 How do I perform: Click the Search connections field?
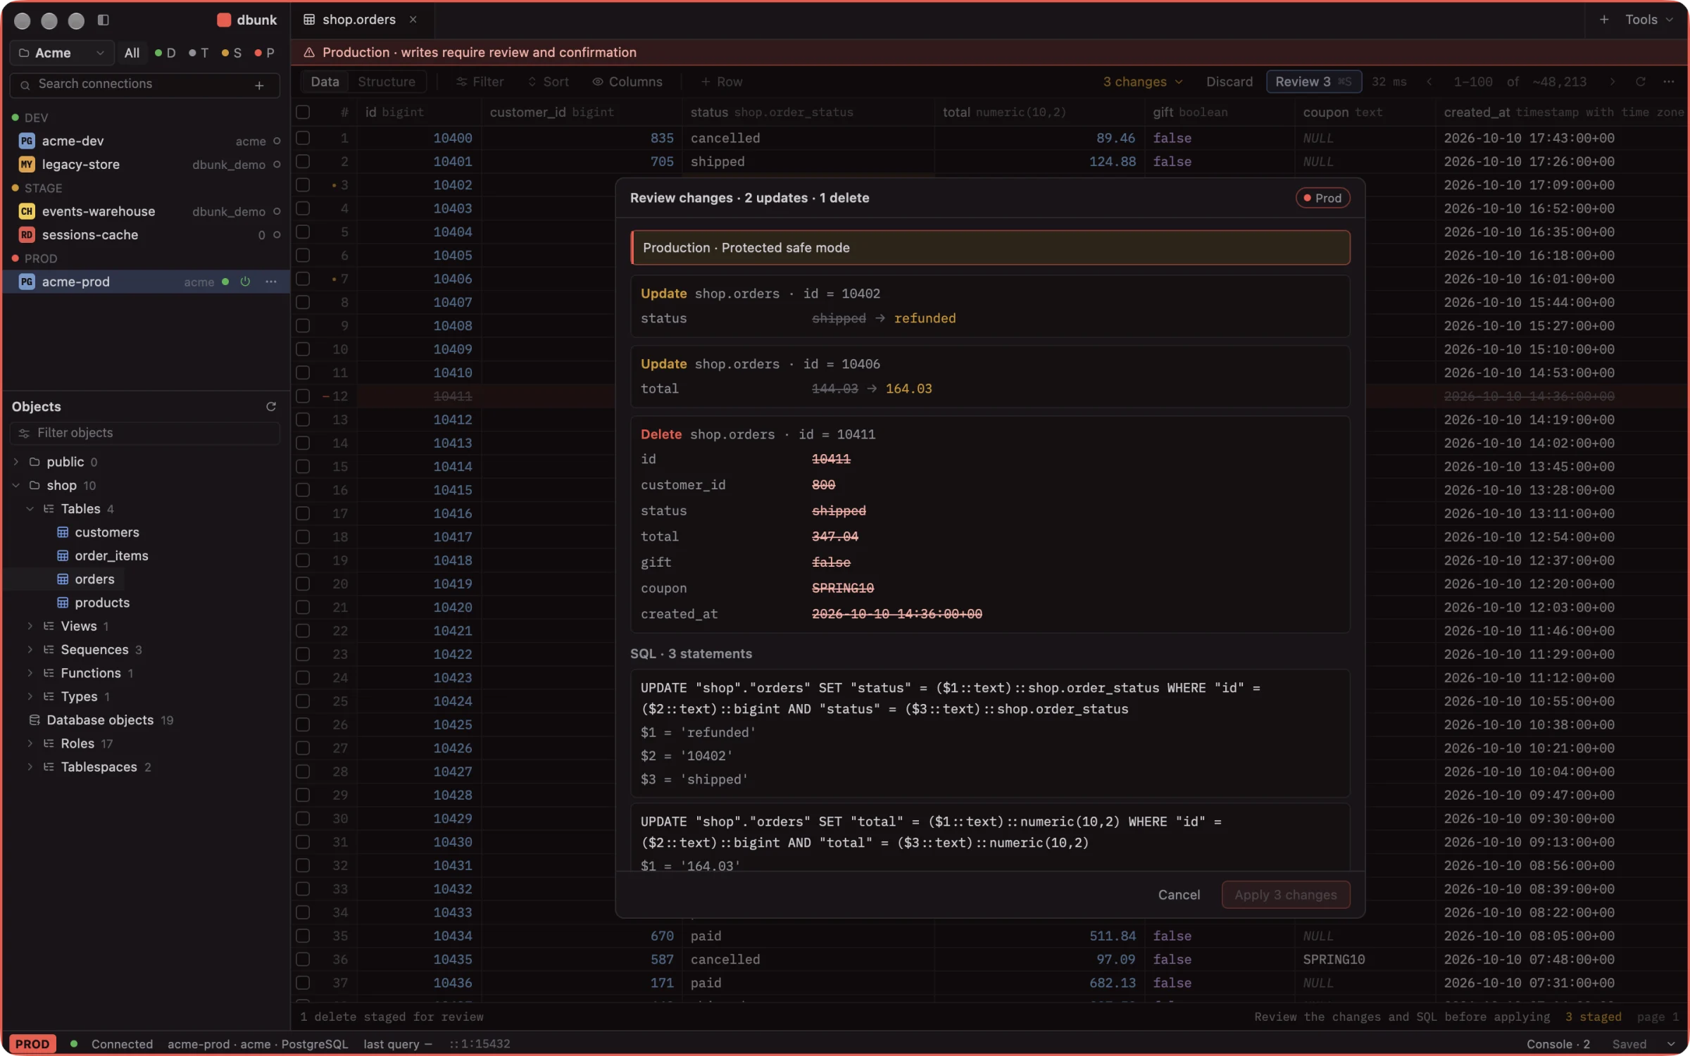(x=144, y=84)
